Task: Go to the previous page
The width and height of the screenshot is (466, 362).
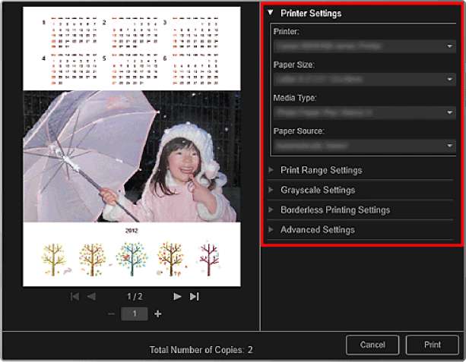Action: click(91, 297)
